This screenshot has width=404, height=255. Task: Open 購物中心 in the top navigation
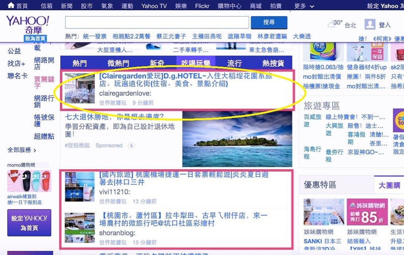coord(229,6)
